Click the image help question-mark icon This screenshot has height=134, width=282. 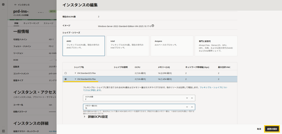[153, 26]
